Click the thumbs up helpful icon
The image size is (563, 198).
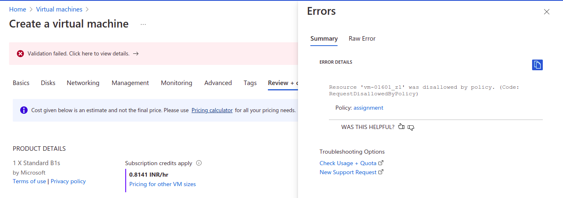pos(401,127)
